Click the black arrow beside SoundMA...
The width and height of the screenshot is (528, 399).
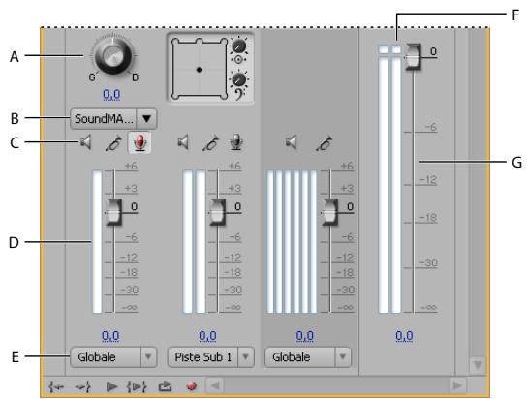click(147, 118)
